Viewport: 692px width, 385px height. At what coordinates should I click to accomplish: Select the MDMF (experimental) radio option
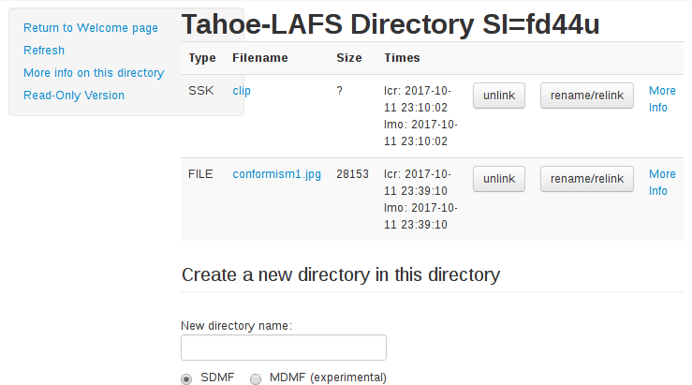pos(256,378)
